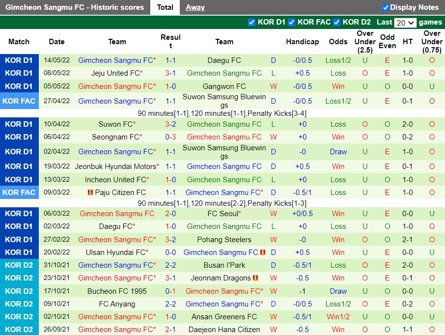Click KOR D2 league cell on 31/10/21 row

(x=19, y=265)
